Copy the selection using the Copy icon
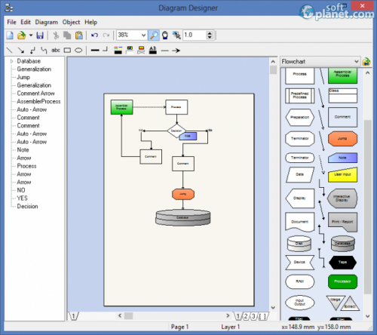The width and height of the screenshot is (377, 335). (67, 35)
